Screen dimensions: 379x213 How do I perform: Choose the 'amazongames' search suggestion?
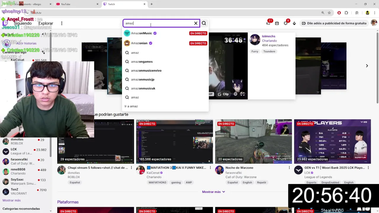[165, 62]
